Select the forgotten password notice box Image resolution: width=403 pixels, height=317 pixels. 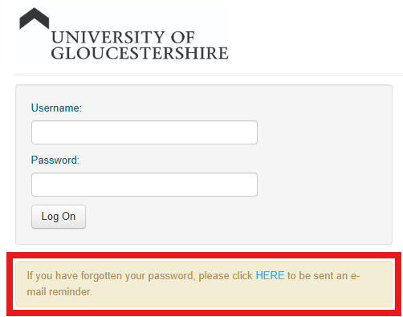tap(204, 284)
